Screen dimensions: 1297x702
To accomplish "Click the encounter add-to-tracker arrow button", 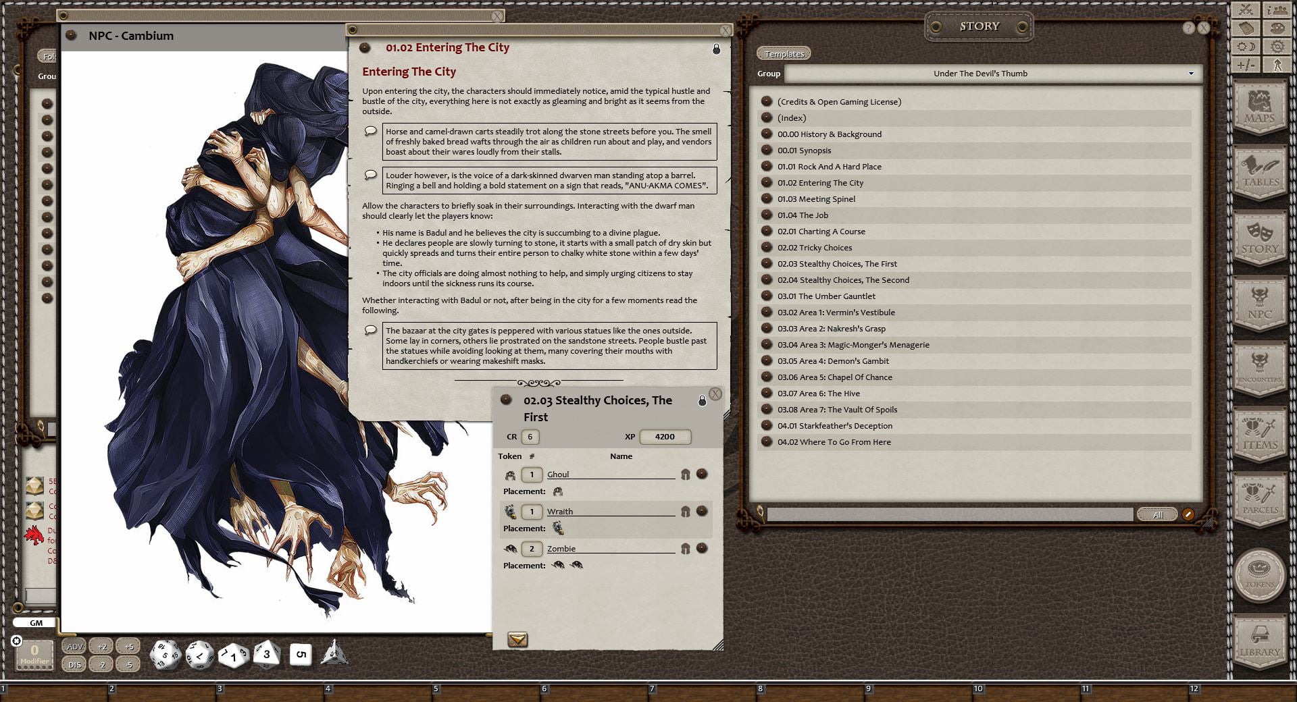I will click(x=517, y=639).
